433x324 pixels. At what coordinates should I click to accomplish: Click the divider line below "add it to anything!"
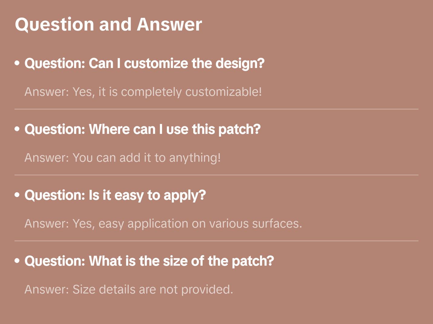[x=217, y=175]
